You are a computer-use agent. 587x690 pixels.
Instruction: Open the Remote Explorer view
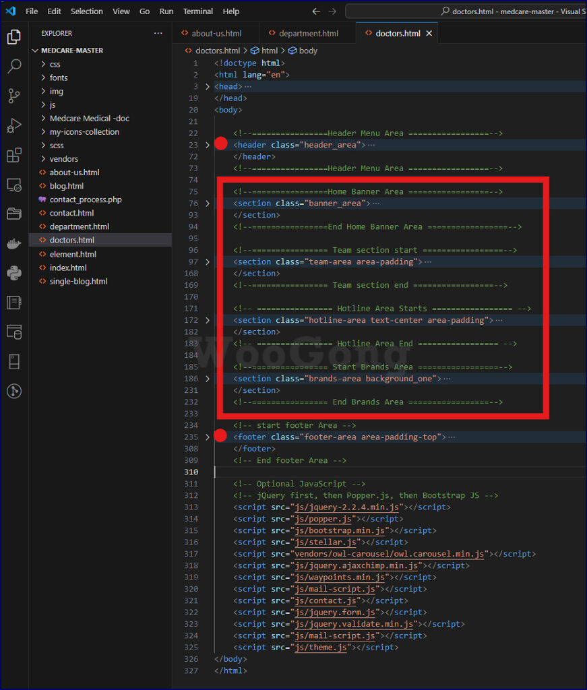pos(14,185)
